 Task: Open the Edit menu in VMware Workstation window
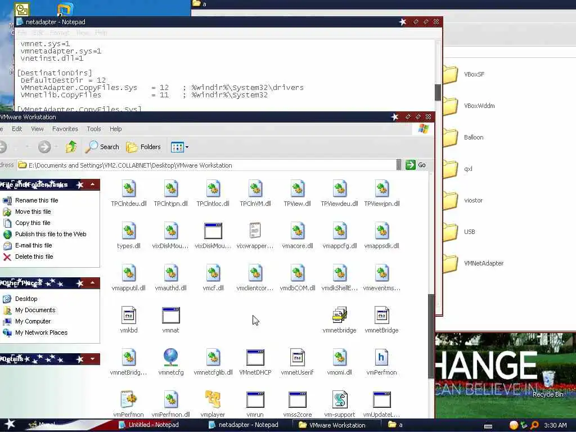pyautogui.click(x=17, y=129)
